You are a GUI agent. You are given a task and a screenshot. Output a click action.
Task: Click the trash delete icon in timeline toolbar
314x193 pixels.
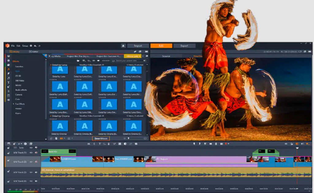tap(216, 144)
